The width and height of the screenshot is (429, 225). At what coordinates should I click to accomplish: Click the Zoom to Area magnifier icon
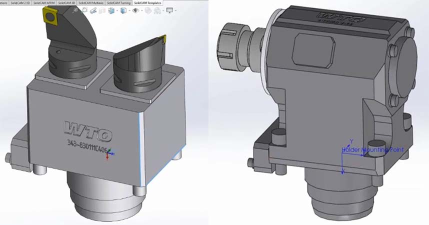[x=84, y=10]
